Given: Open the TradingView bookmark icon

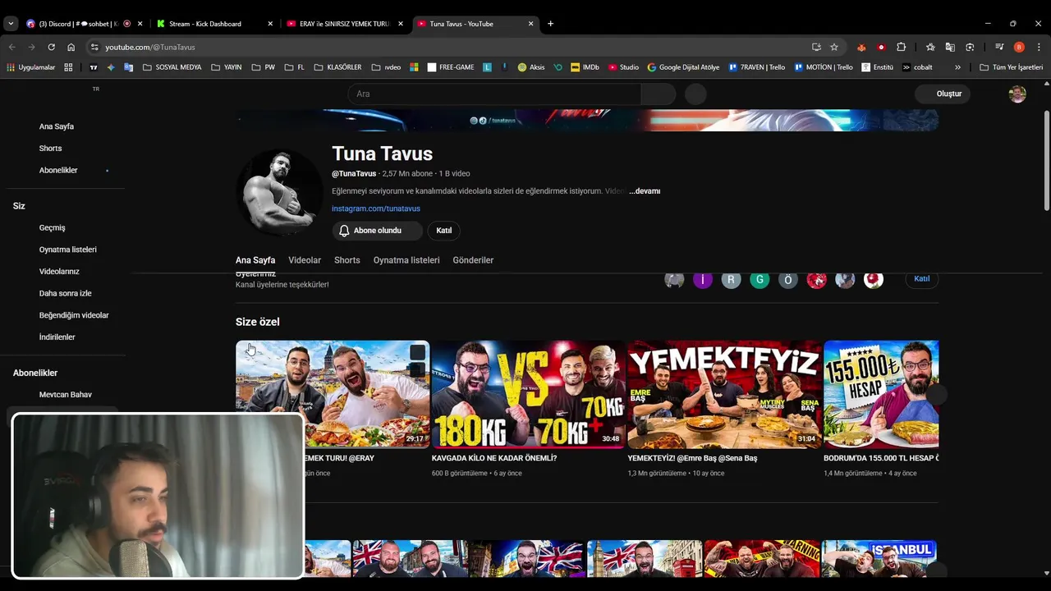Looking at the screenshot, I should pyautogui.click(x=93, y=67).
